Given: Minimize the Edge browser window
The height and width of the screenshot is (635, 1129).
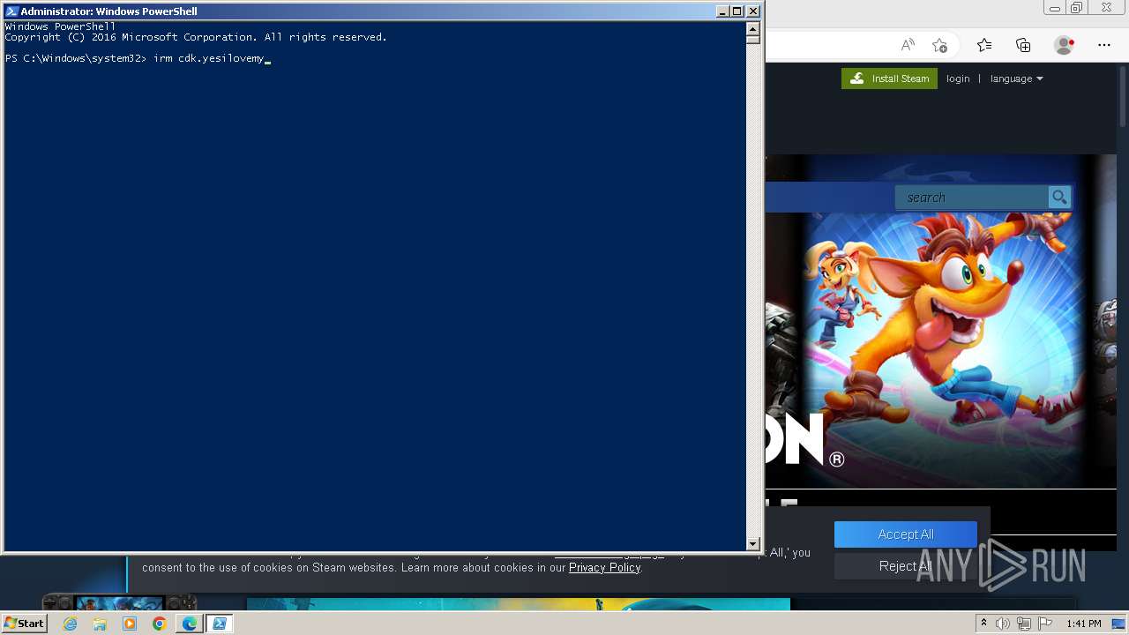Looking at the screenshot, I should coord(1054,7).
